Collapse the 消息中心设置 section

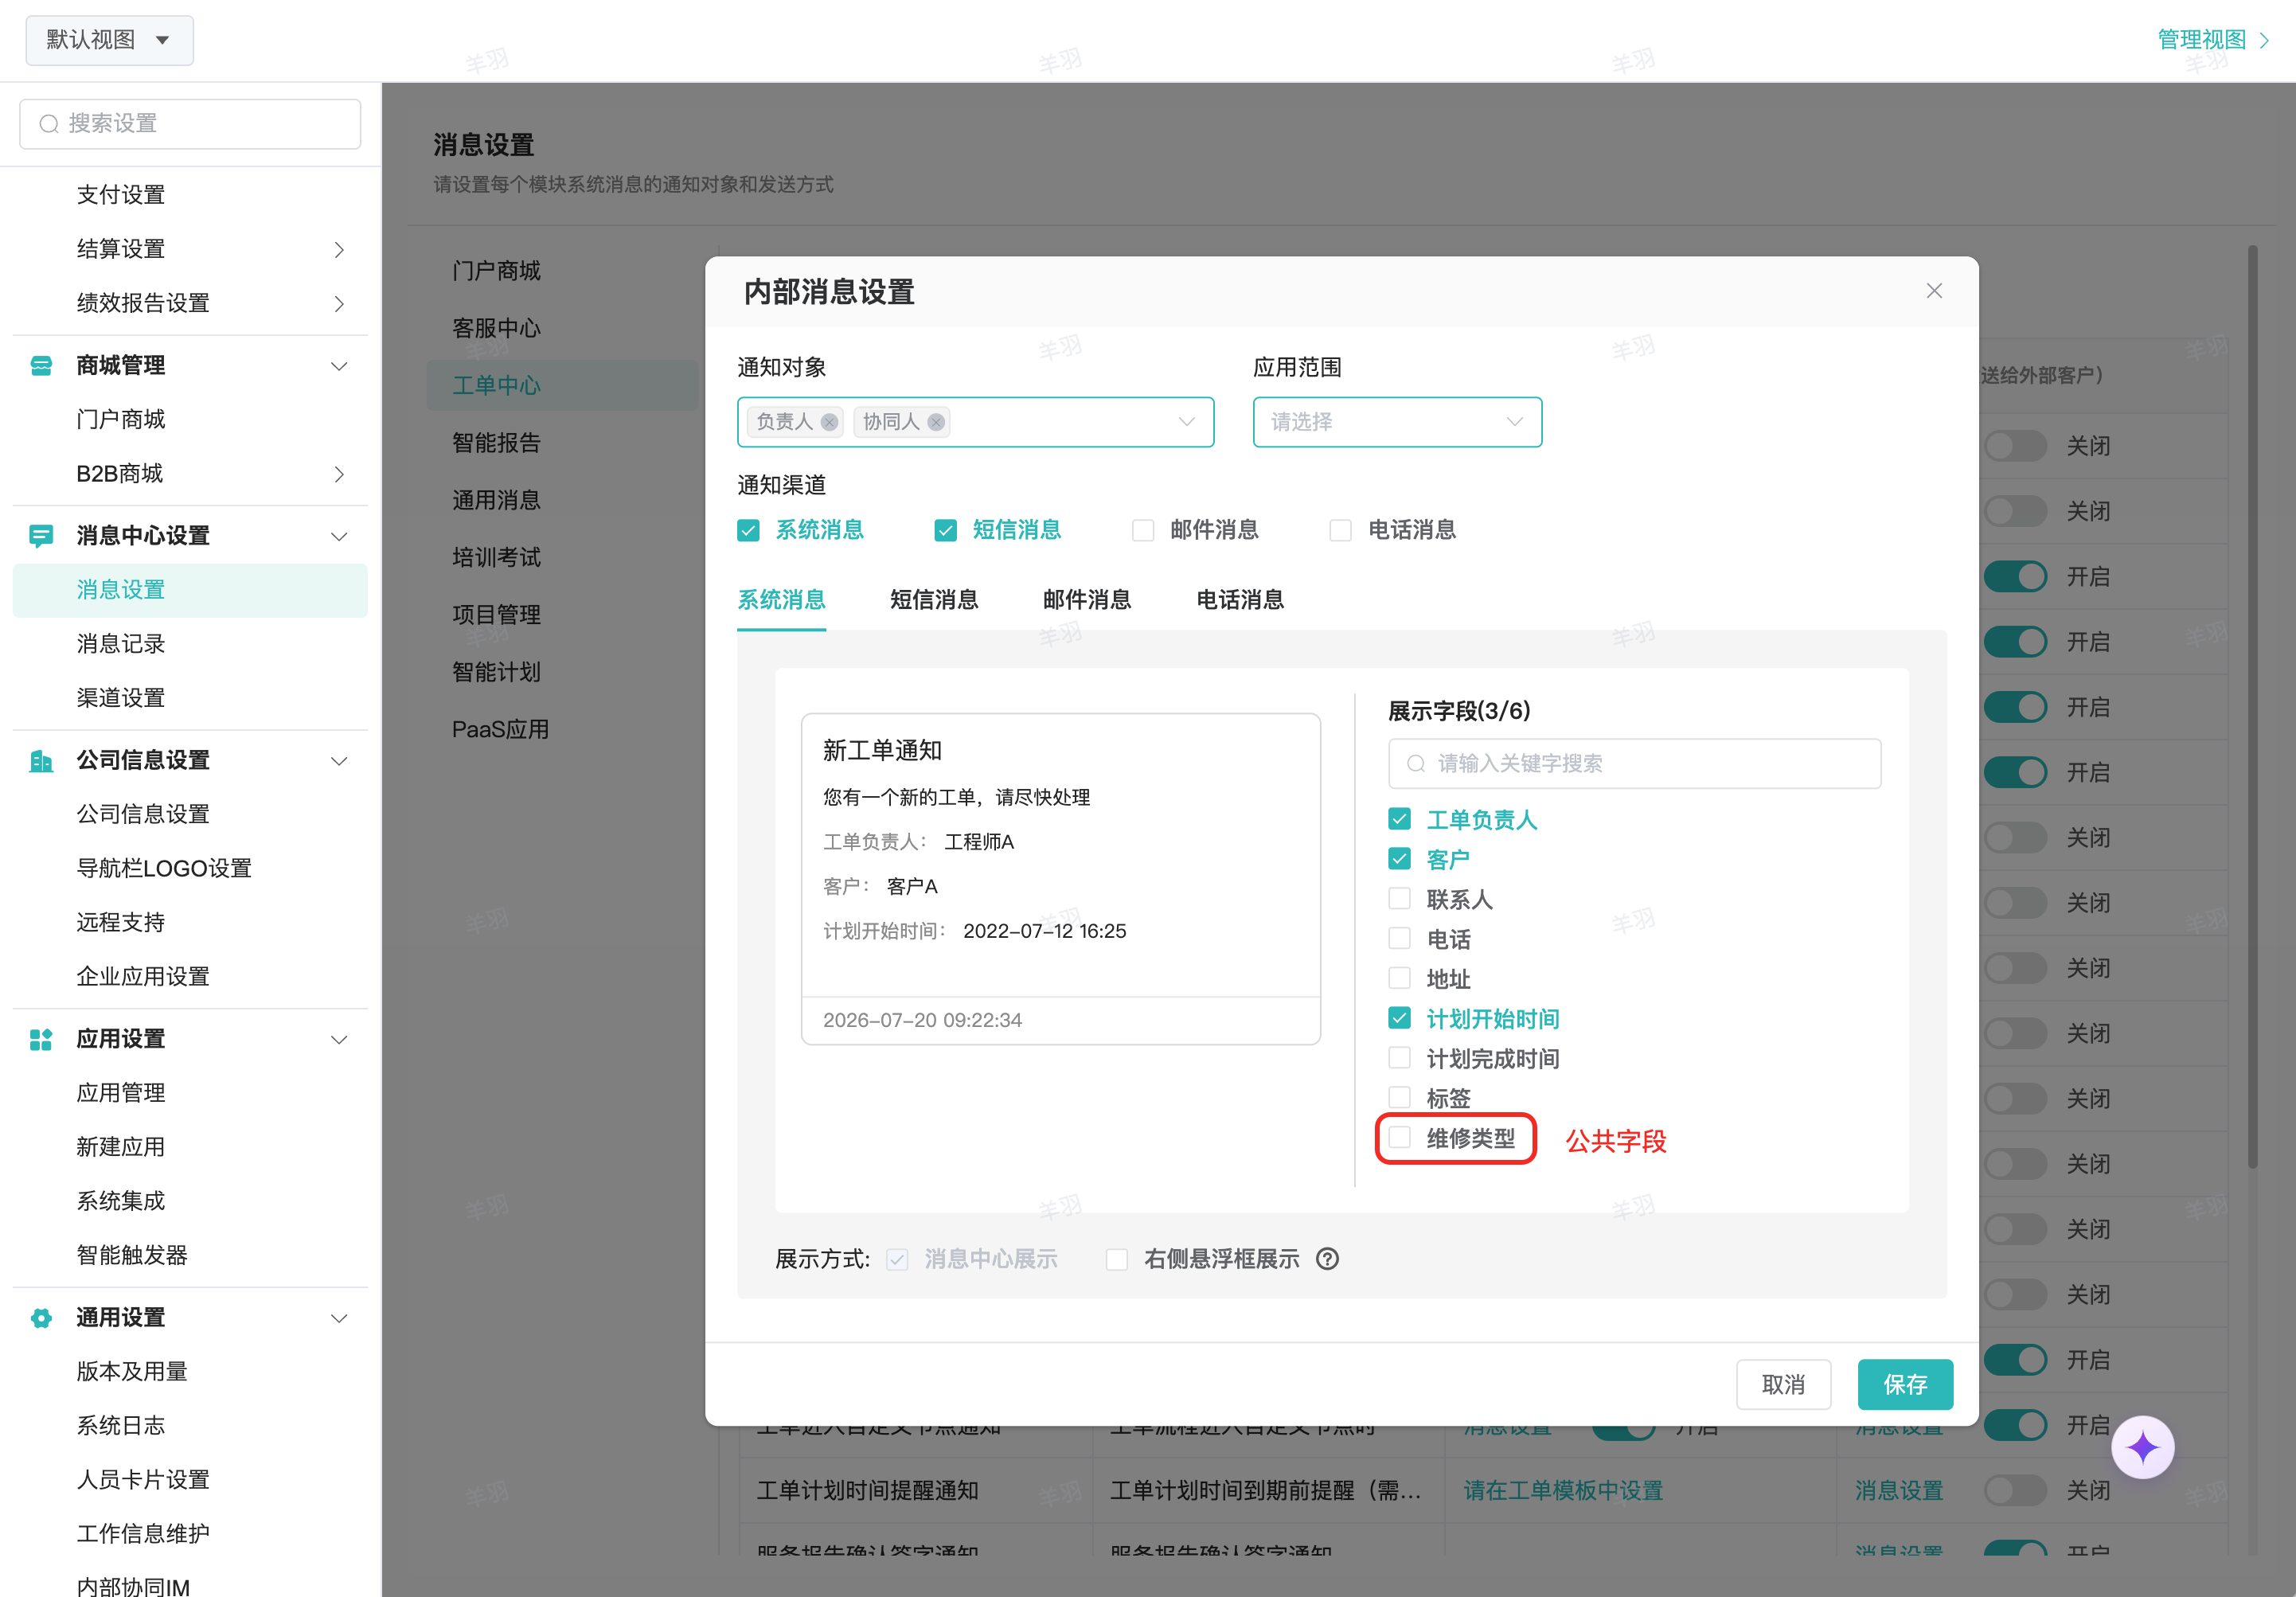[x=339, y=536]
